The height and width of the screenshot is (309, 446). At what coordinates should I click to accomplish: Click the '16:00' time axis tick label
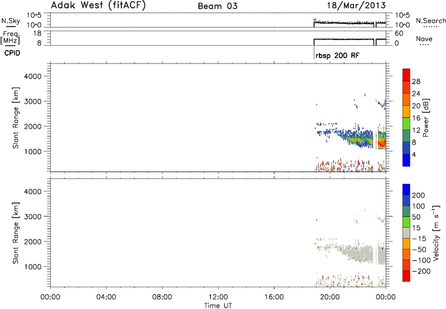[274, 297]
